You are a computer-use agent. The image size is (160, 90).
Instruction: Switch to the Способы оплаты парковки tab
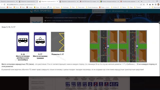129,1
